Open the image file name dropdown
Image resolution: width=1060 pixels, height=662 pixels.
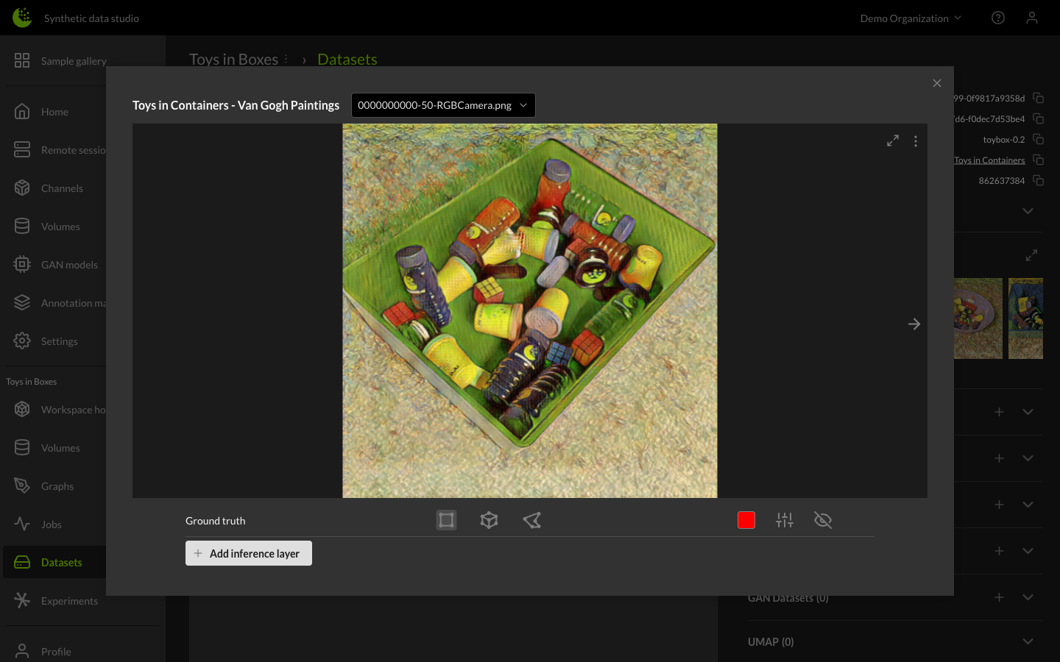443,105
